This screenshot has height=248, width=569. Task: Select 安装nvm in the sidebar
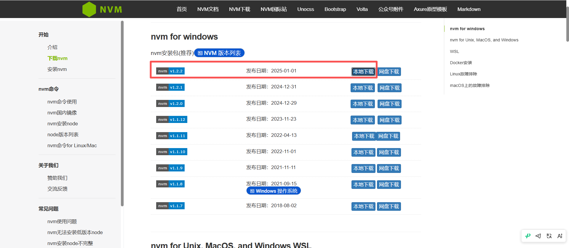click(x=57, y=69)
